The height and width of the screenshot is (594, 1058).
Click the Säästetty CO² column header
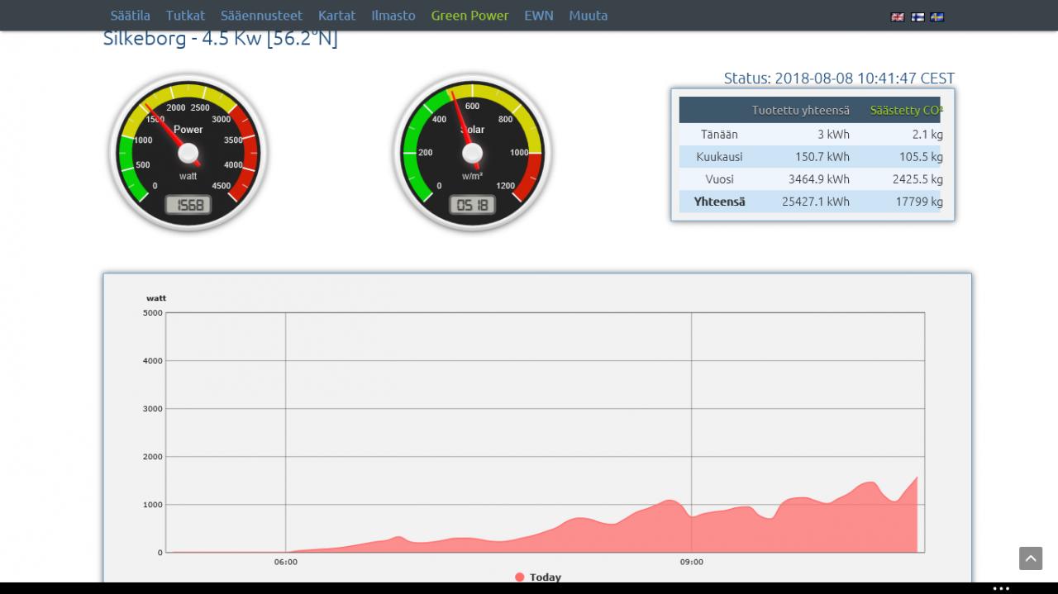[906, 110]
